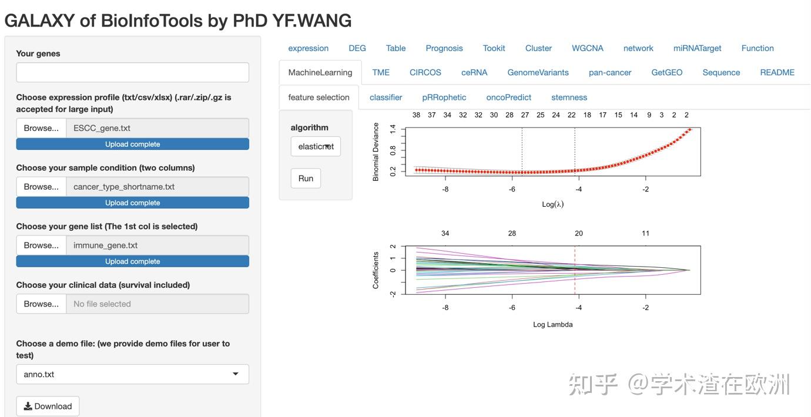Screen dimensions: 811x417
Task: Select the oncoPredict tab
Action: 508,97
